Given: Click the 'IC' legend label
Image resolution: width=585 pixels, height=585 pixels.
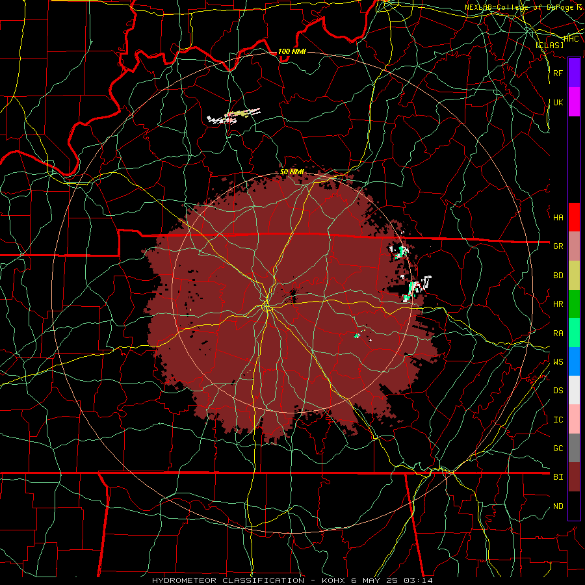Looking at the screenshot, I should (x=558, y=420).
